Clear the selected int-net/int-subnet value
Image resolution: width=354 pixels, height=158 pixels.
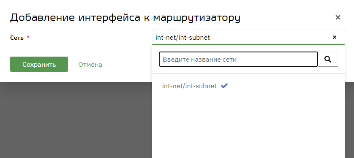point(335,37)
